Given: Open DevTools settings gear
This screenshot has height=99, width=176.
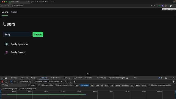Looking at the screenshot, I should [166, 78].
